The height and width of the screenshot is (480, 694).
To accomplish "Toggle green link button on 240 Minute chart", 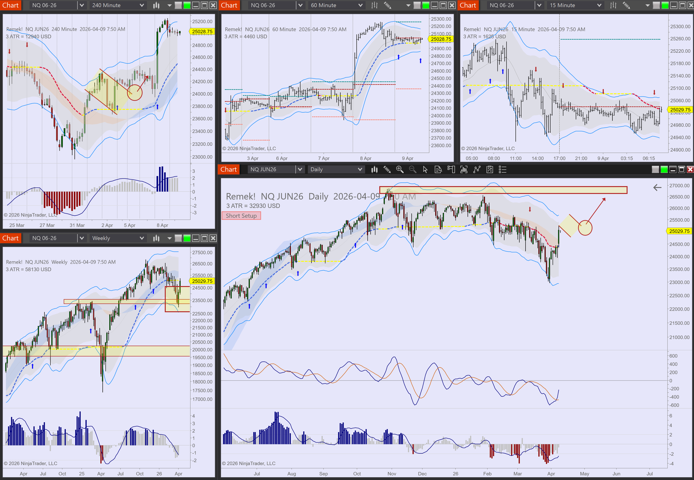I will 187,5.
